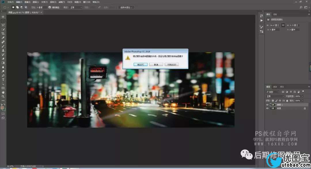This screenshot has height=169, width=311.
Task: Open the Properties panel flyout menu
Action: click(x=309, y=14)
